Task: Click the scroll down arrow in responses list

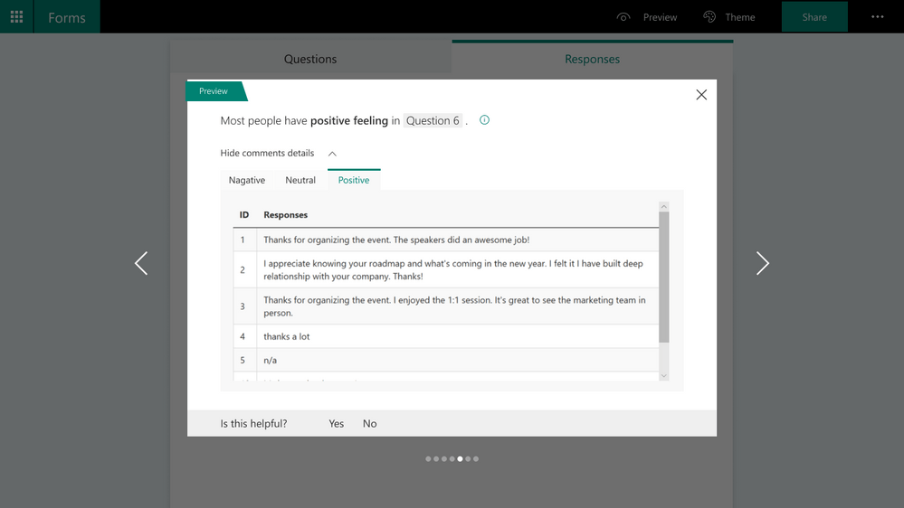Action: pos(663,375)
